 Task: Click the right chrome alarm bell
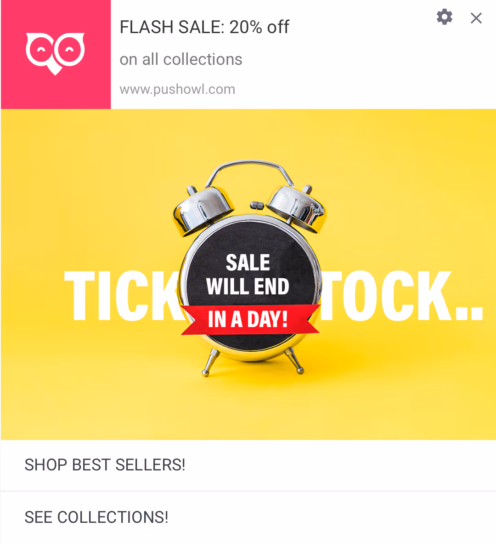point(297,209)
